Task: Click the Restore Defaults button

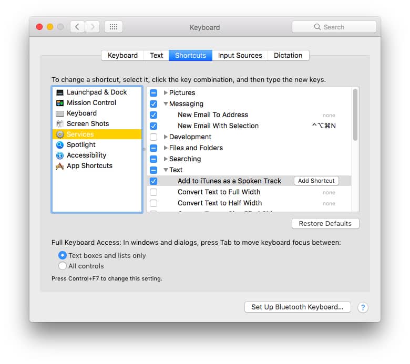Action: [x=325, y=224]
